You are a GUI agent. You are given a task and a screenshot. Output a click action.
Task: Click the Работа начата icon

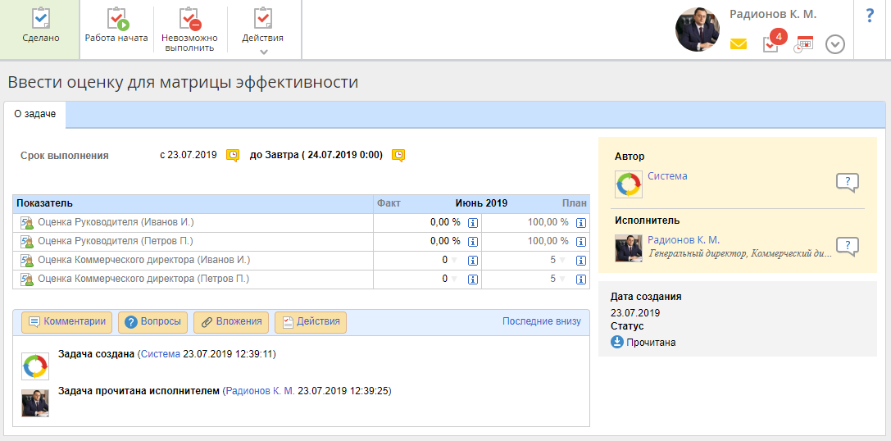click(x=117, y=19)
